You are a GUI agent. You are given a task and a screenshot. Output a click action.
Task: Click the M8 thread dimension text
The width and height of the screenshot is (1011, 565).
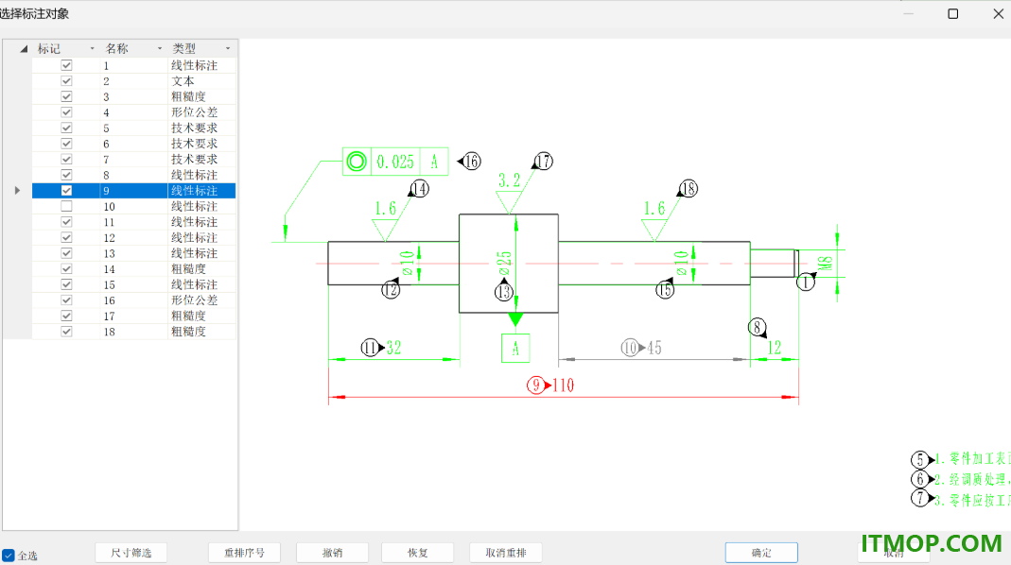(825, 264)
